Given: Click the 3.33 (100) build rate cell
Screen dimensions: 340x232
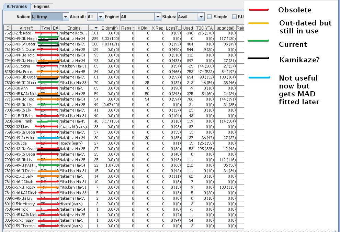Looking at the screenshot, I should tap(110, 39).
